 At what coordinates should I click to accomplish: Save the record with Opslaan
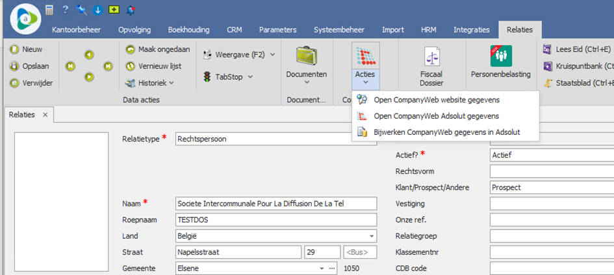[x=30, y=66]
